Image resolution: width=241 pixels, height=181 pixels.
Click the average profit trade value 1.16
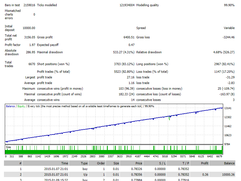click(x=132, y=83)
